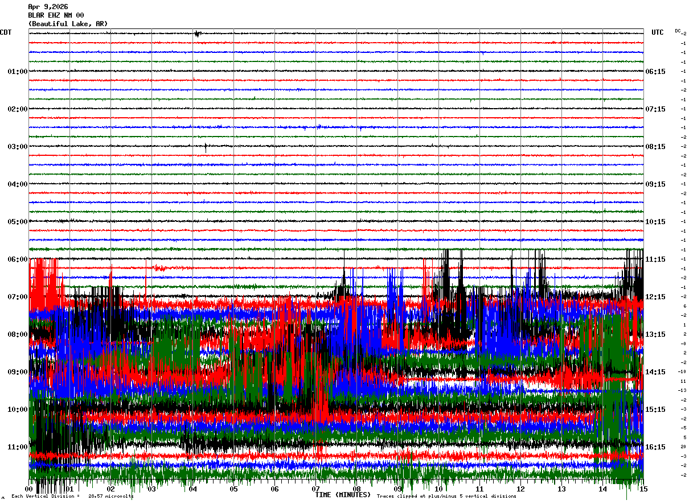The image size is (689, 504).
Task: Click the DC offset value '20'
Action: 683,447
